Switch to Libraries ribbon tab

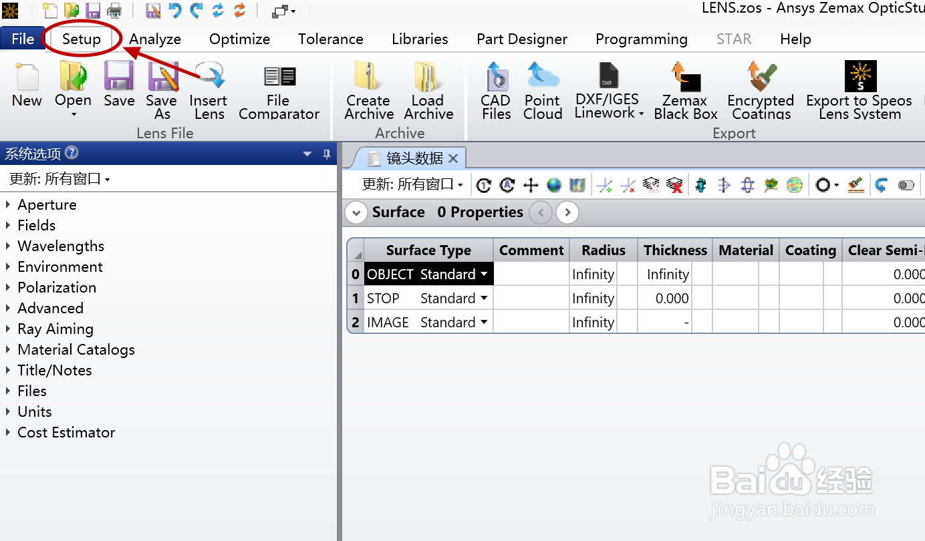[420, 39]
